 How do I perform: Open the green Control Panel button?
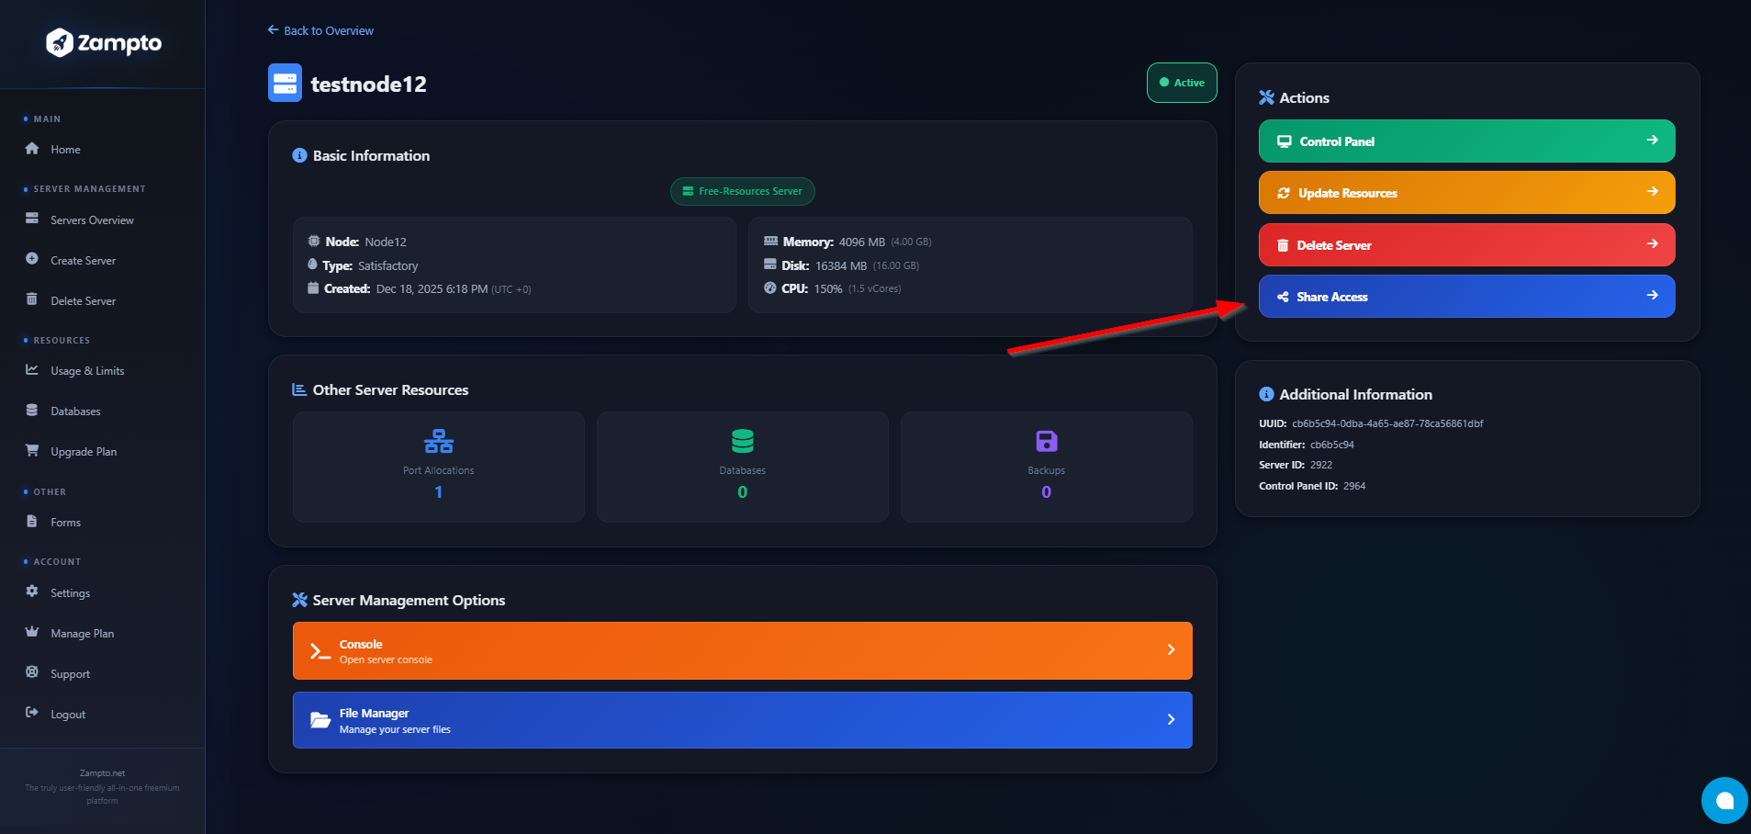(1465, 141)
